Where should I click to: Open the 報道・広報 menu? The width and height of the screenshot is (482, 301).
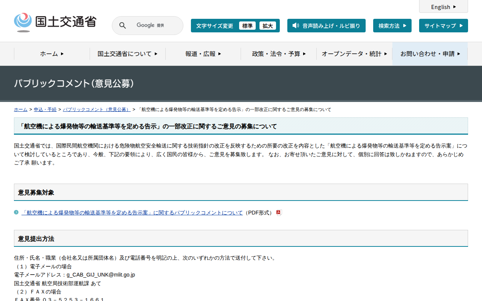(203, 54)
